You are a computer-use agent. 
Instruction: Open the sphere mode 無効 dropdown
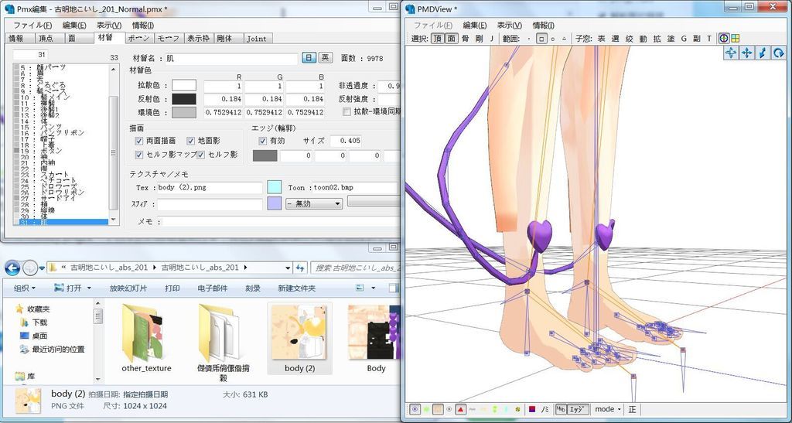click(314, 203)
